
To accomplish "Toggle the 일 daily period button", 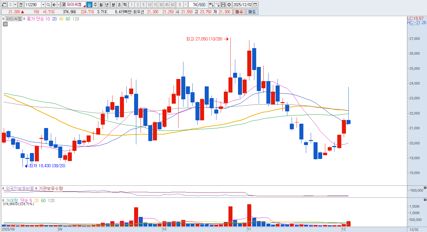I will click(89, 5).
